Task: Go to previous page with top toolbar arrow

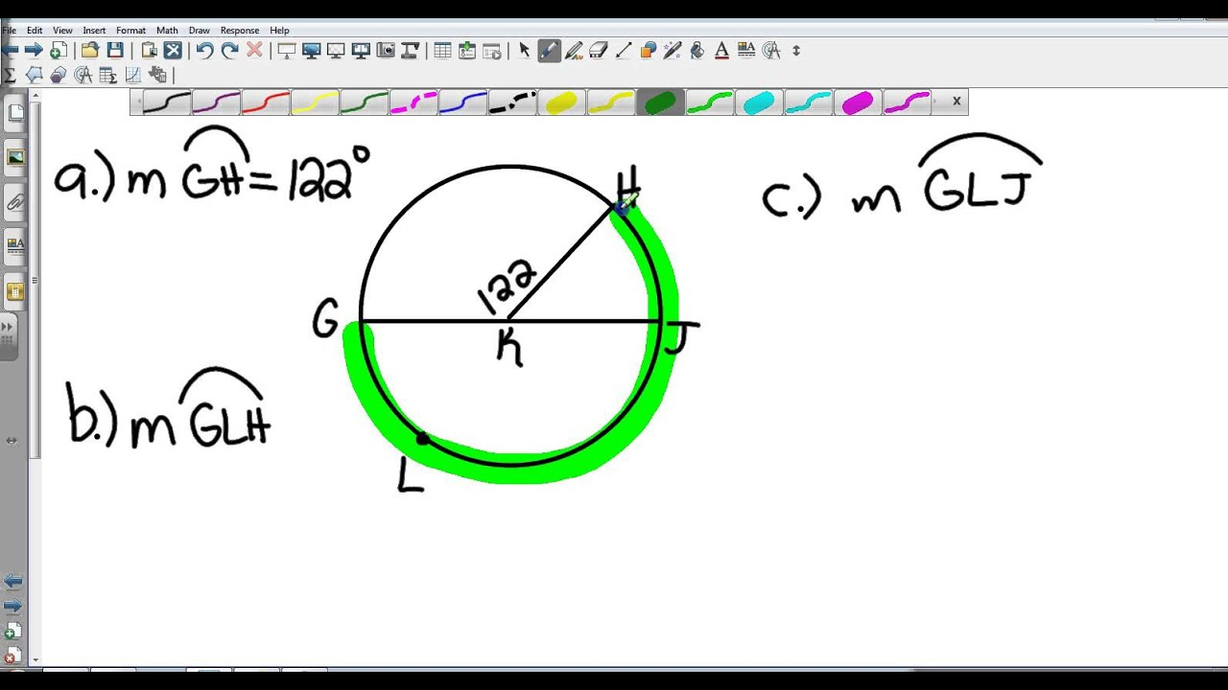Action: [10, 51]
